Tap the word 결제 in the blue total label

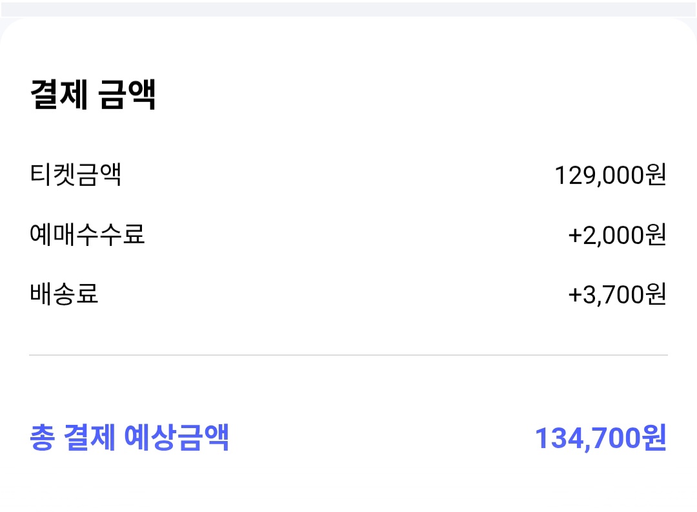[90, 438]
